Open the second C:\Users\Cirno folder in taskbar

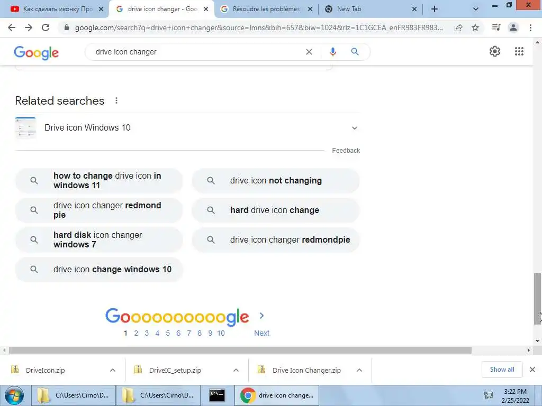(158, 395)
